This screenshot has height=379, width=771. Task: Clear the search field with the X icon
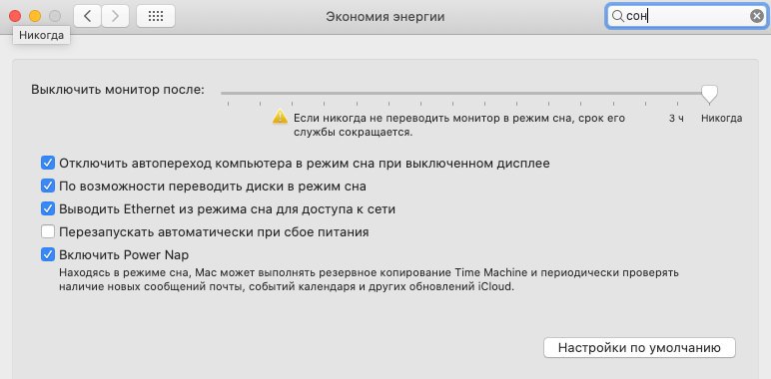757,16
